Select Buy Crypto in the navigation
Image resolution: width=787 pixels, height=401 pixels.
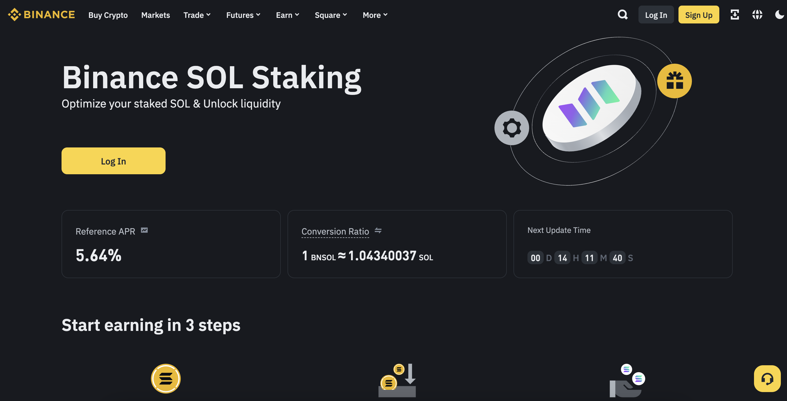pyautogui.click(x=108, y=15)
